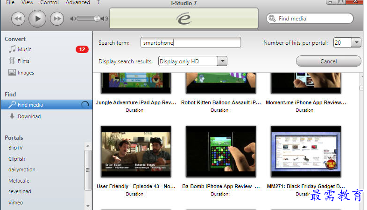Start playback with the Play button
The width and height of the screenshot is (367, 210).
coord(37,19)
